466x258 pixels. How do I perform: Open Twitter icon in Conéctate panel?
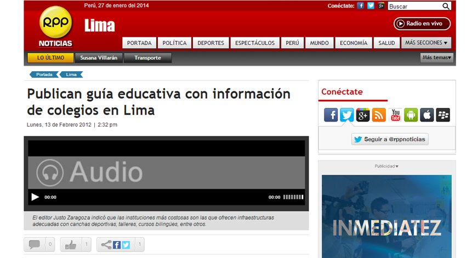click(x=347, y=115)
